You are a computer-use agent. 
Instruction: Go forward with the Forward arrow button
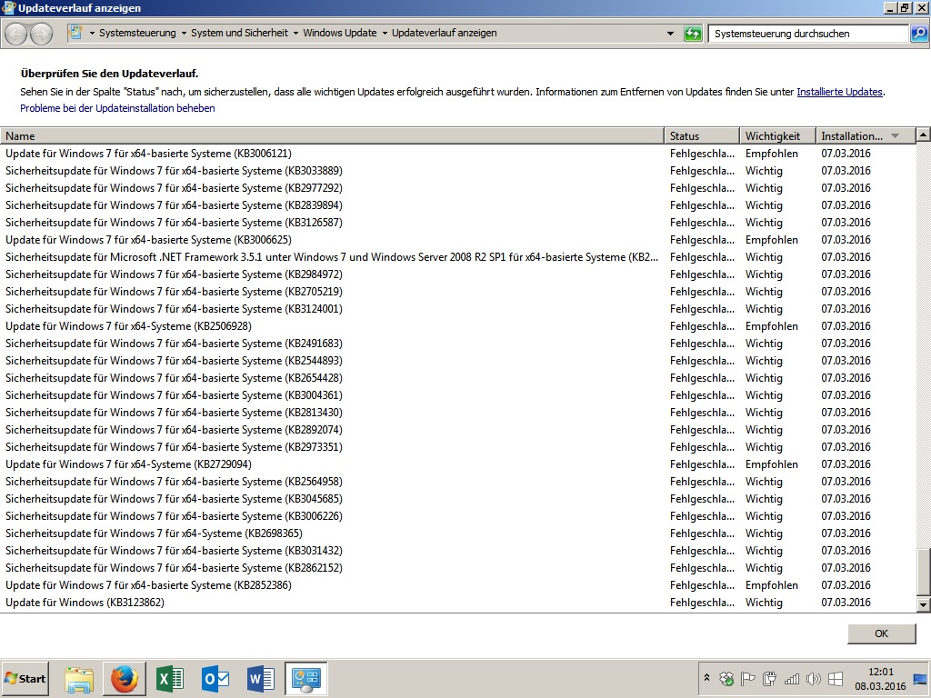click(41, 34)
